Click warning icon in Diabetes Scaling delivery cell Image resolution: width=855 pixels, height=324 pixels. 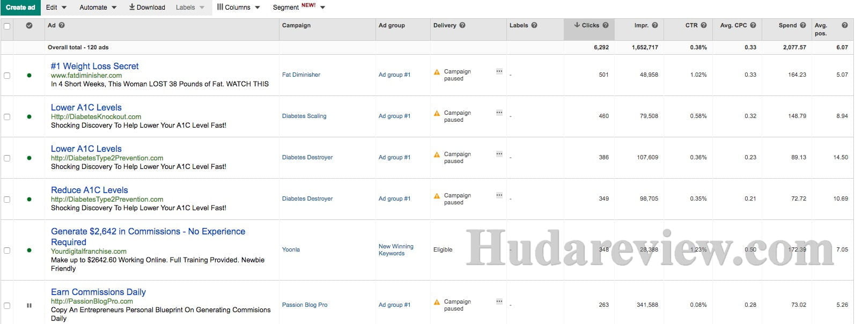tap(437, 113)
